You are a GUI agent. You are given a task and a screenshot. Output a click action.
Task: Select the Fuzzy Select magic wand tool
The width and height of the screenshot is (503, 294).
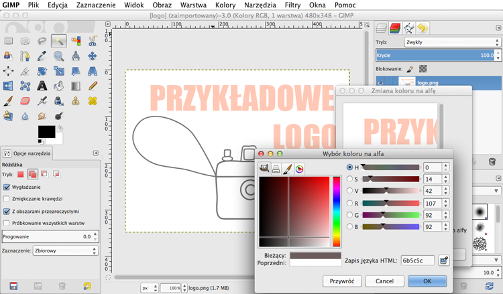pos(59,41)
